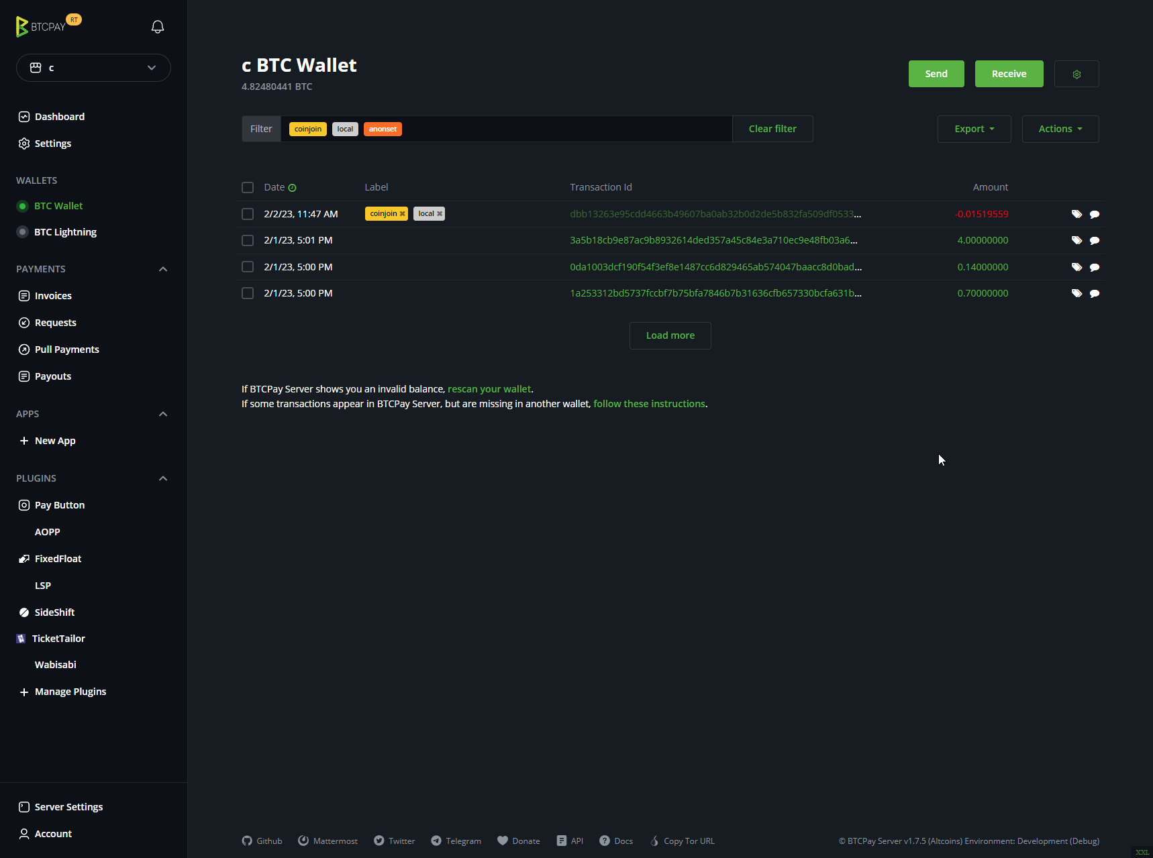Screen dimensions: 1153x858
Task: Open the comment bubble for the 4.00000000 transaction
Action: 1095,240
